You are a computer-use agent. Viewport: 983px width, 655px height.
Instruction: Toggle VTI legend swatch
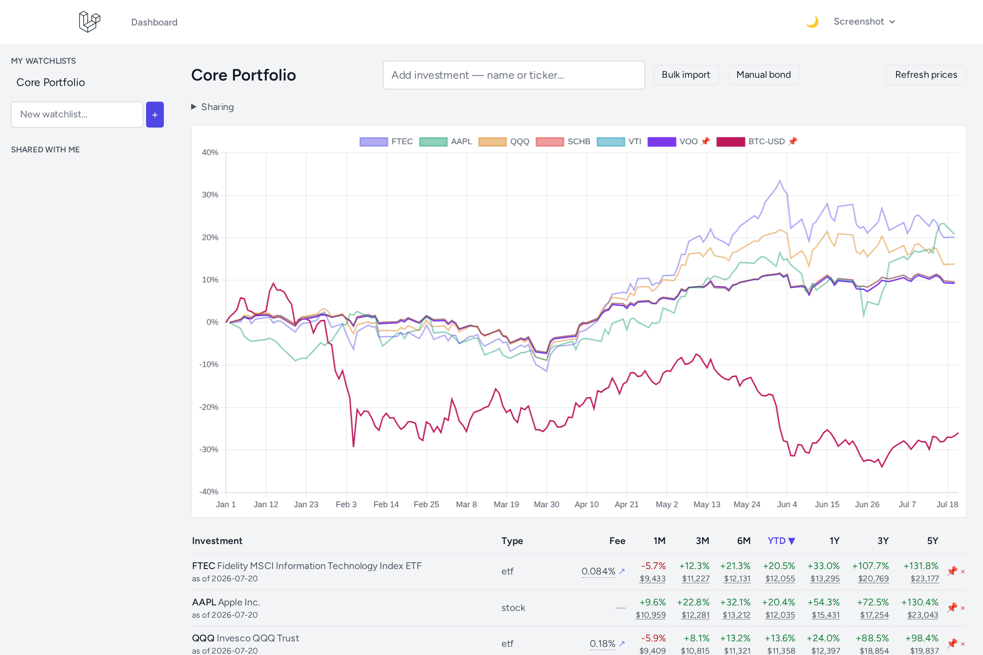tap(611, 141)
